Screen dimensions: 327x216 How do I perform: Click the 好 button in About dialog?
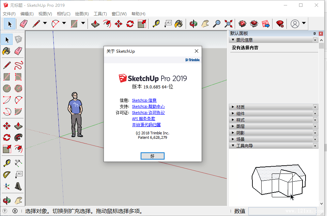(153, 156)
